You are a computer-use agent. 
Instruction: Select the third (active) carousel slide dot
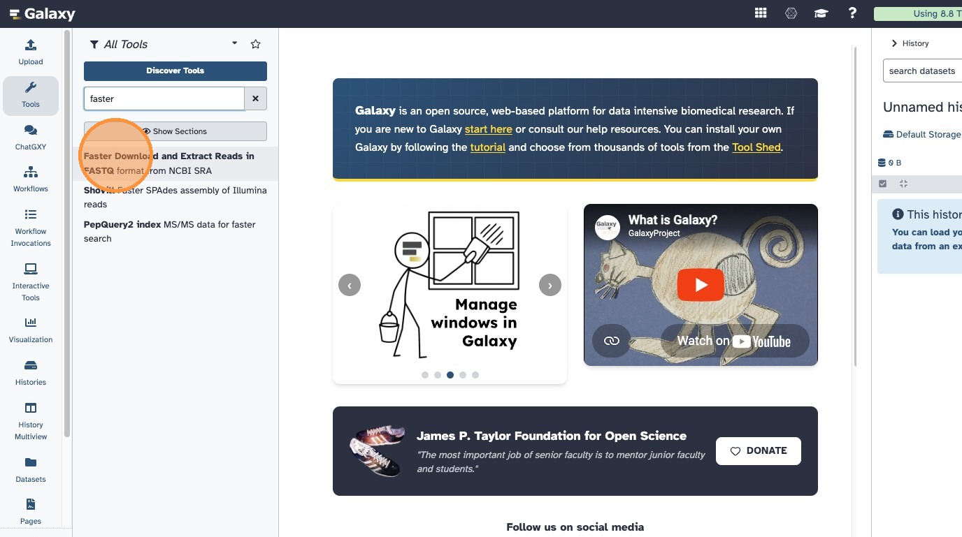click(450, 375)
